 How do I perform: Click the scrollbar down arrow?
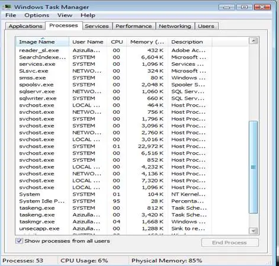click(253, 230)
